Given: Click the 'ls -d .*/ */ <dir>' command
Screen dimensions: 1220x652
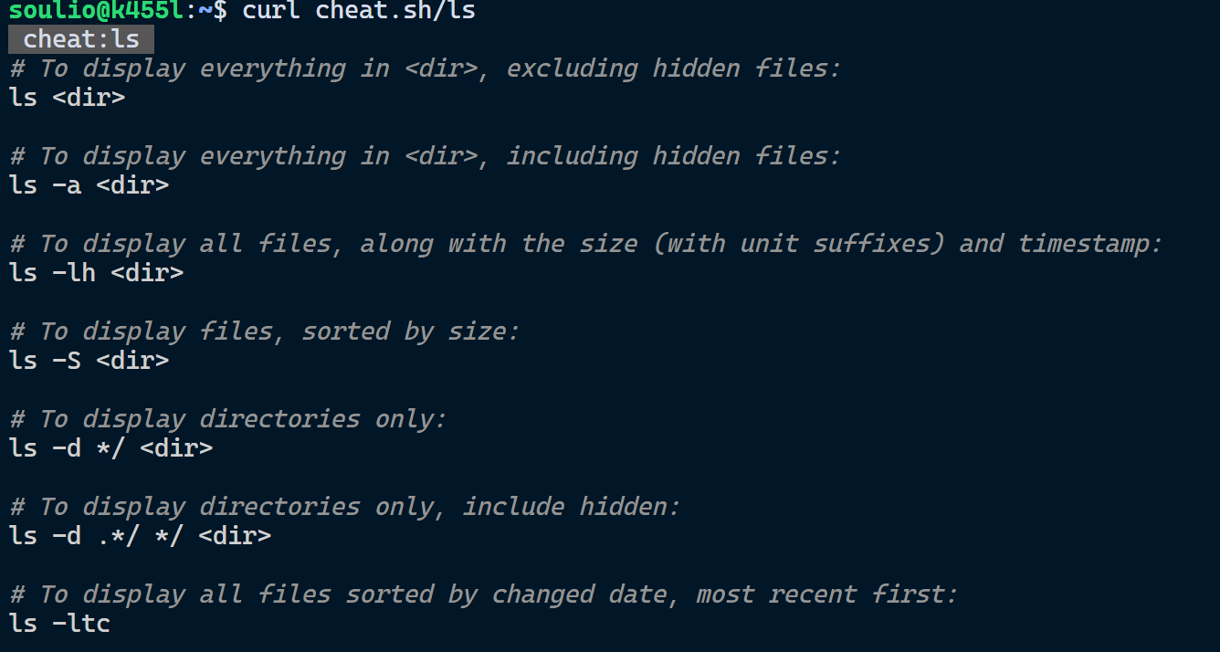Looking at the screenshot, I should [x=141, y=536].
